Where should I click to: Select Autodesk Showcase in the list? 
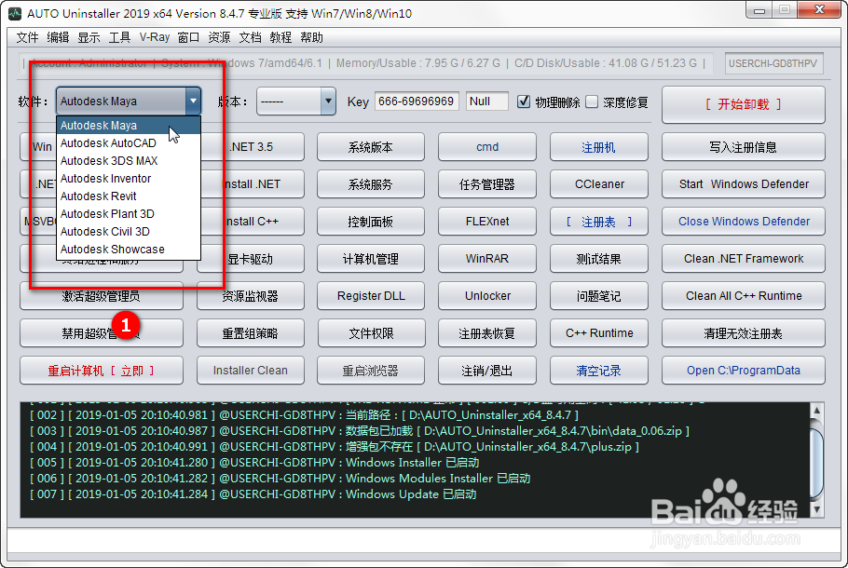pos(129,250)
